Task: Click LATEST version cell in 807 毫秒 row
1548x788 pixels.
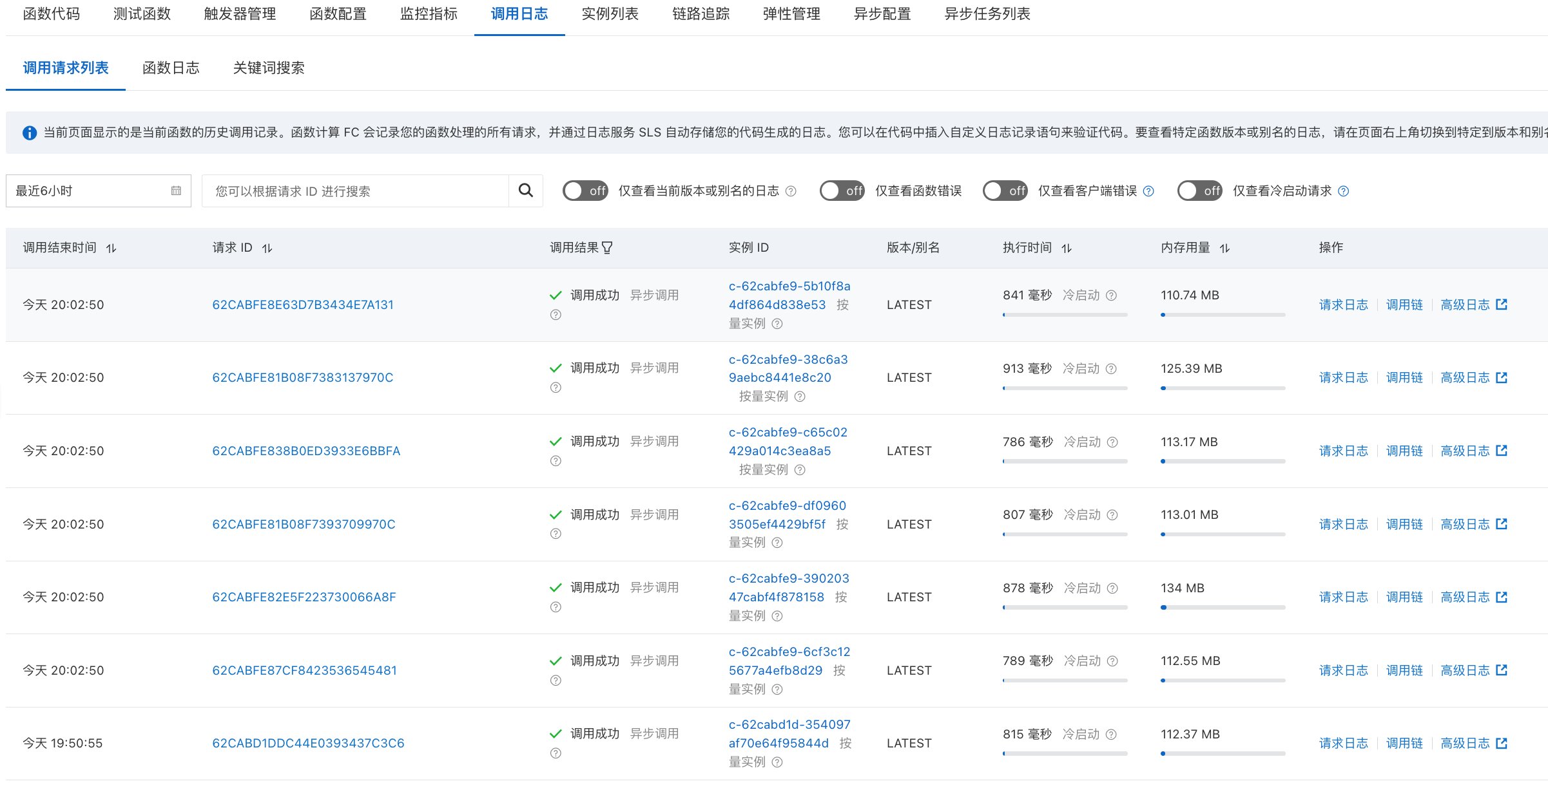Action: (909, 524)
